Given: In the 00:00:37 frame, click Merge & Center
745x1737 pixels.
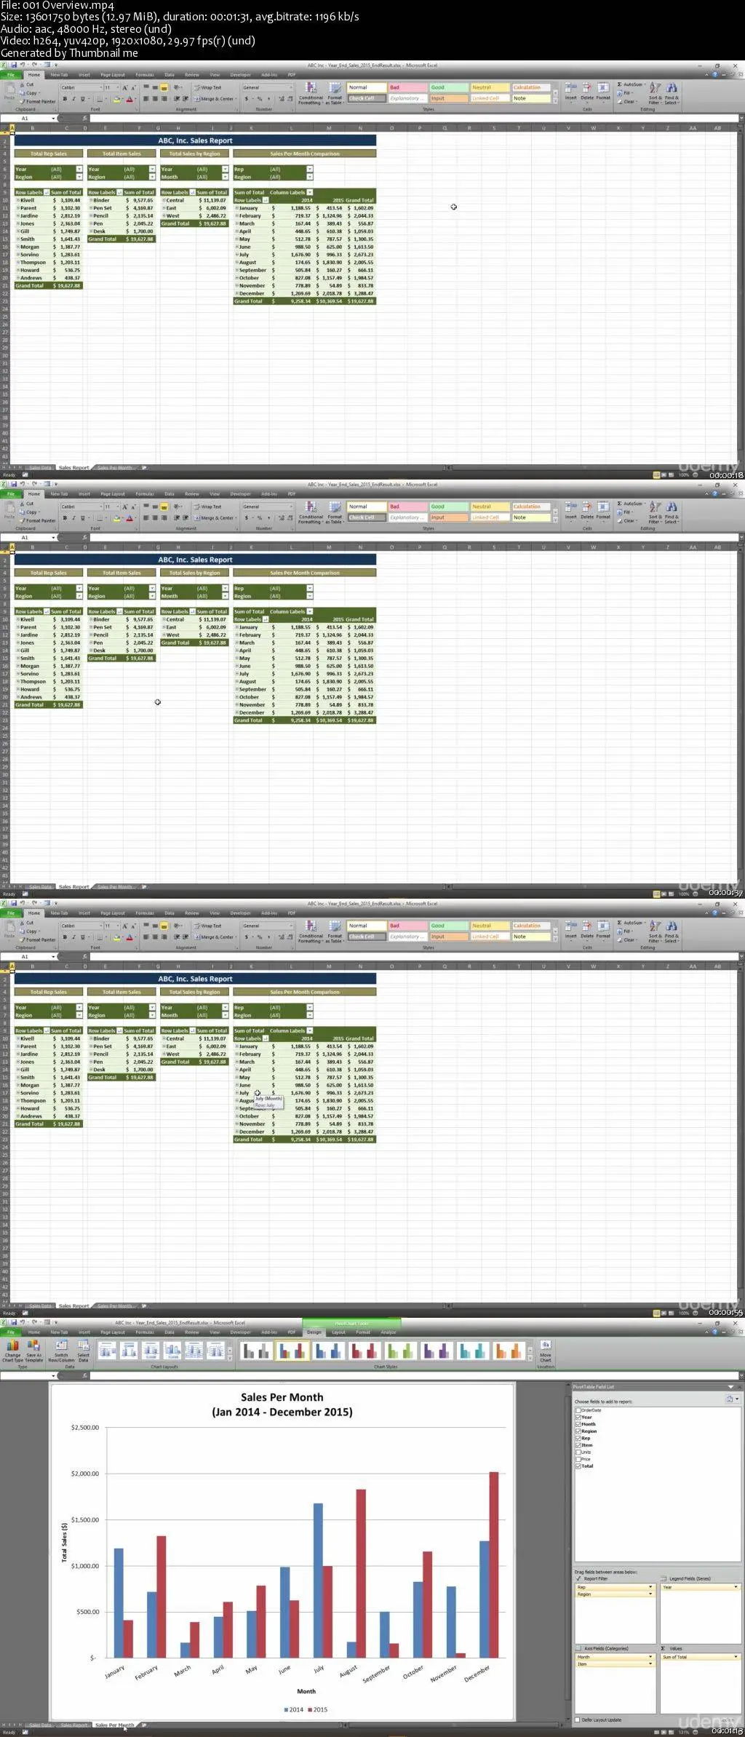Looking at the screenshot, I should tap(214, 518).
